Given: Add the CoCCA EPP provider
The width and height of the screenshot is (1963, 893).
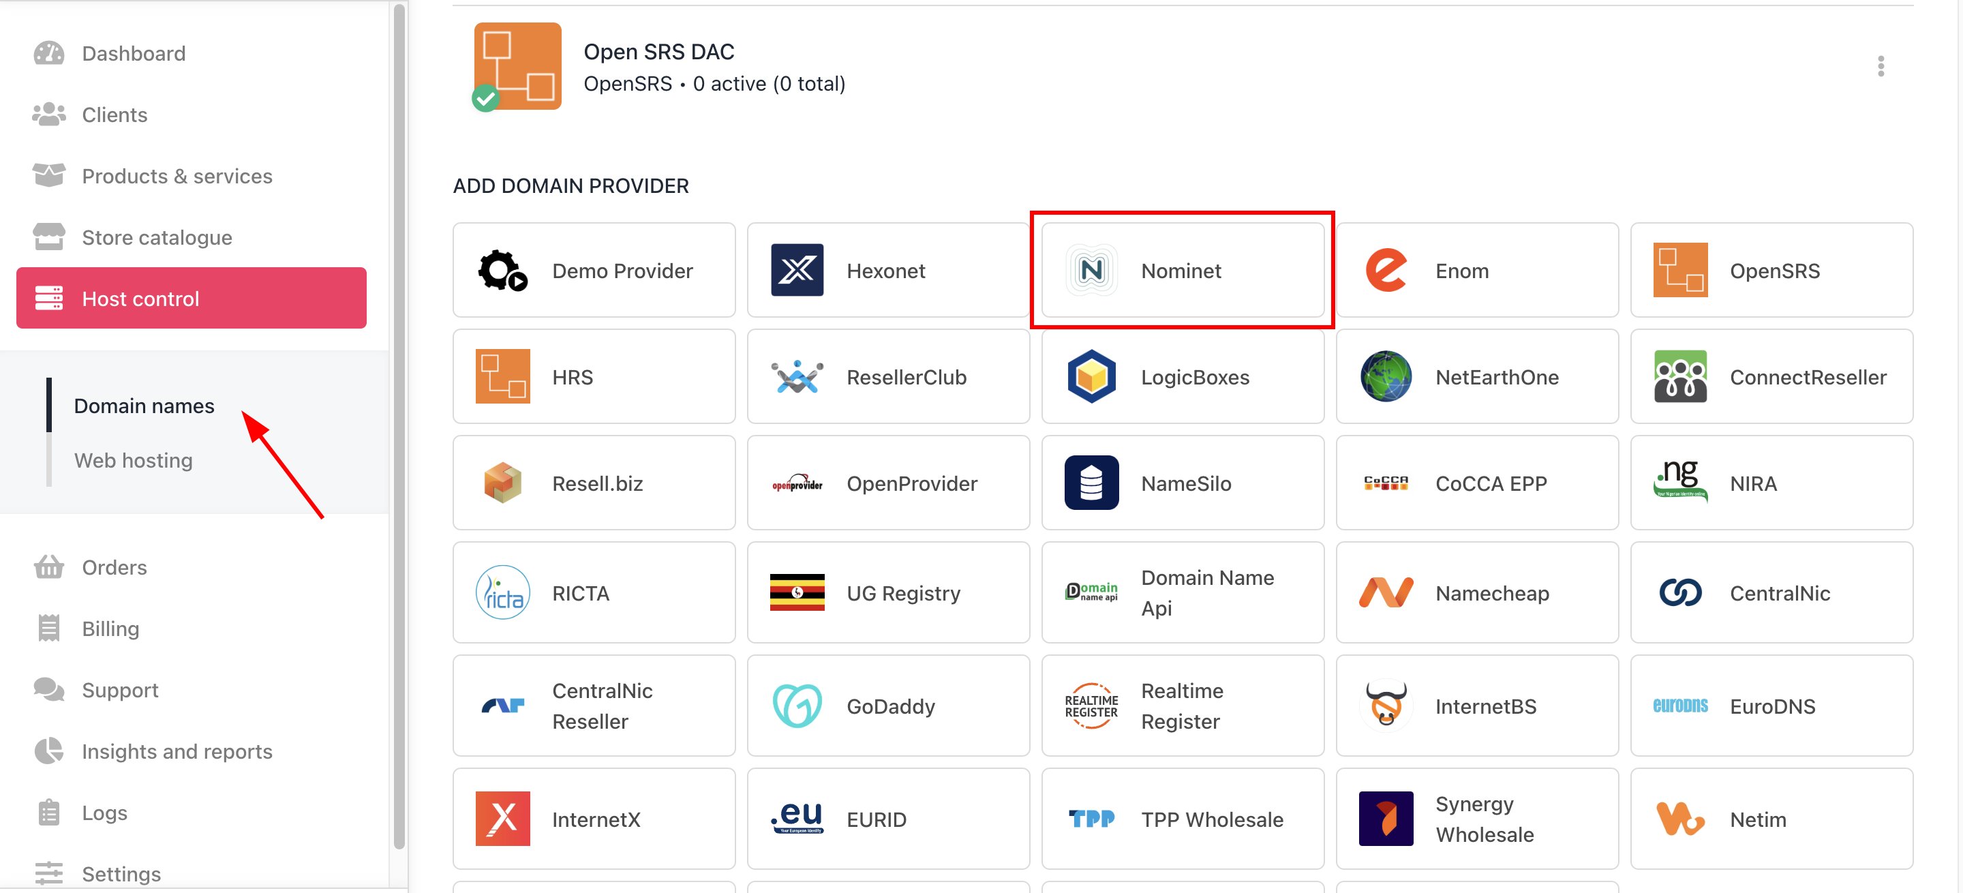Looking at the screenshot, I should coord(1477,483).
